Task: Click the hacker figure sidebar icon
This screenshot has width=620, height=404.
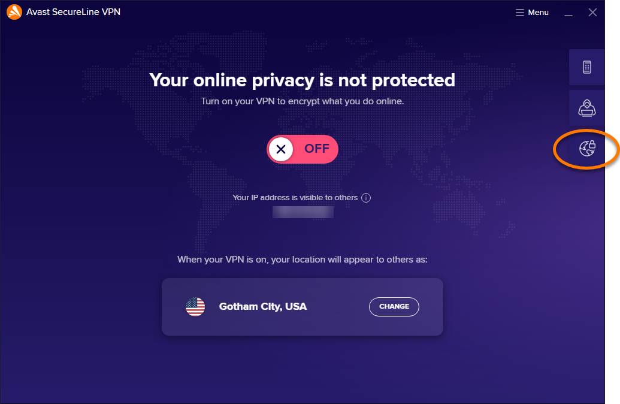Action: [586, 108]
